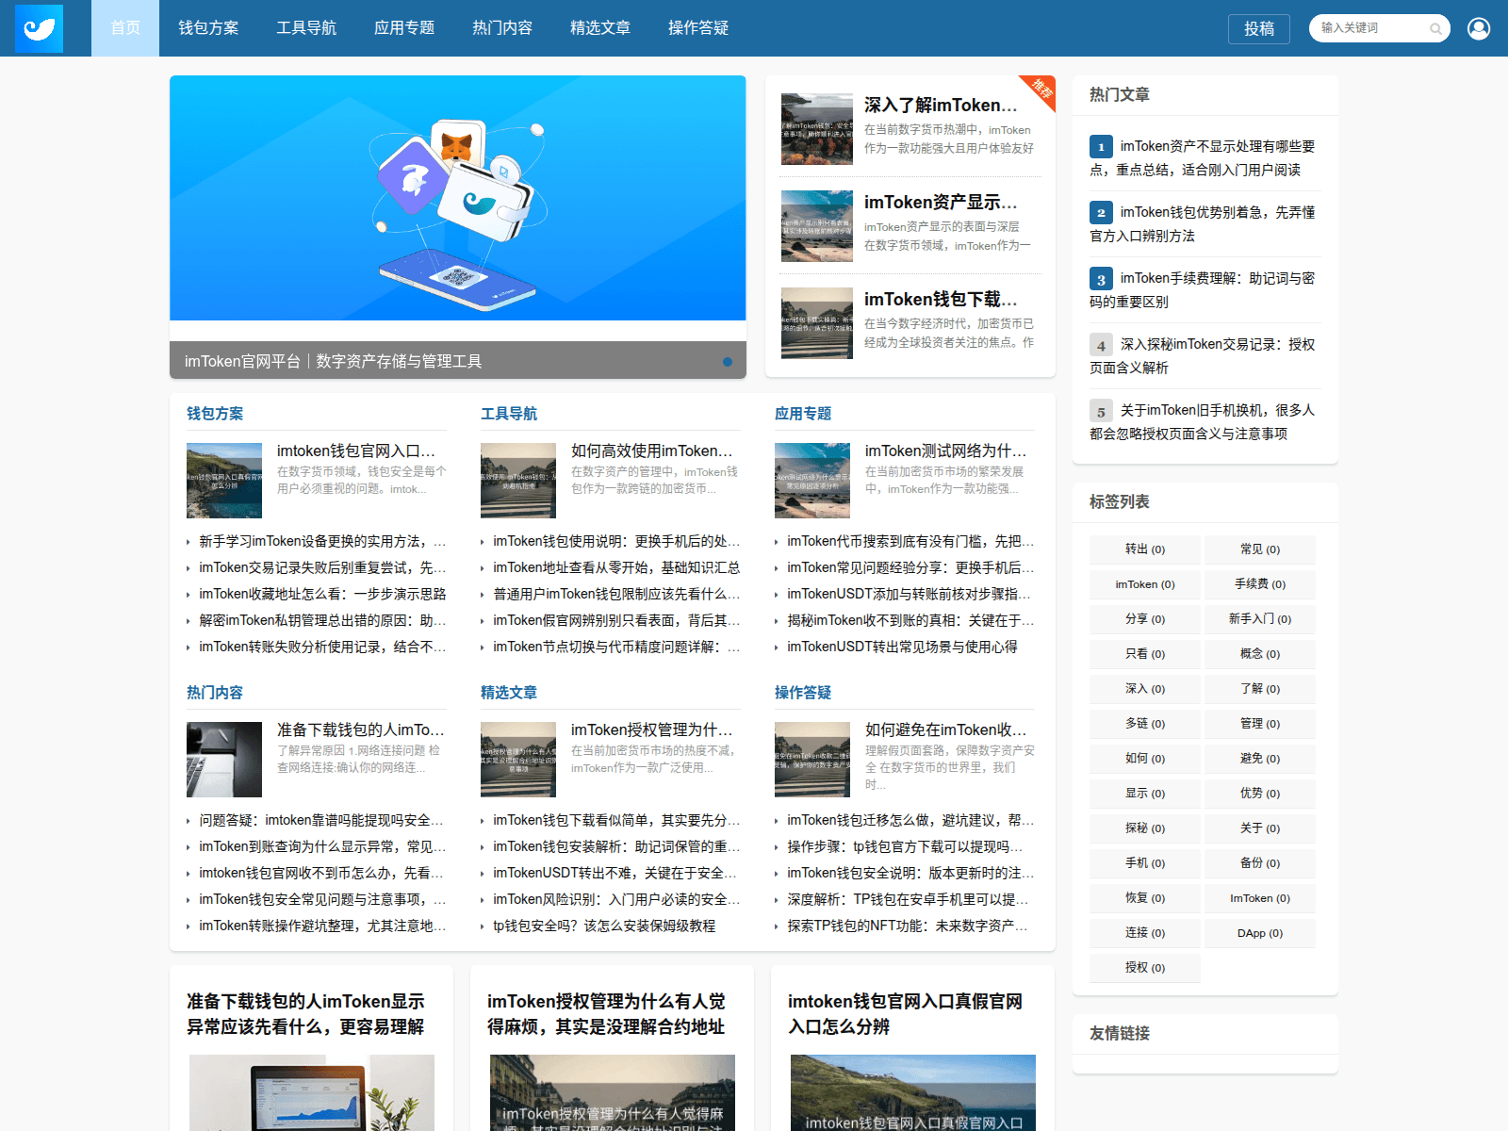Viewport: 1508px width, 1131px height.
Task: Open the 钱包方案 menu item
Action: (x=208, y=28)
